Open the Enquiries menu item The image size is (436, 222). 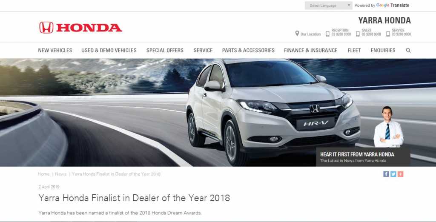coord(383,50)
